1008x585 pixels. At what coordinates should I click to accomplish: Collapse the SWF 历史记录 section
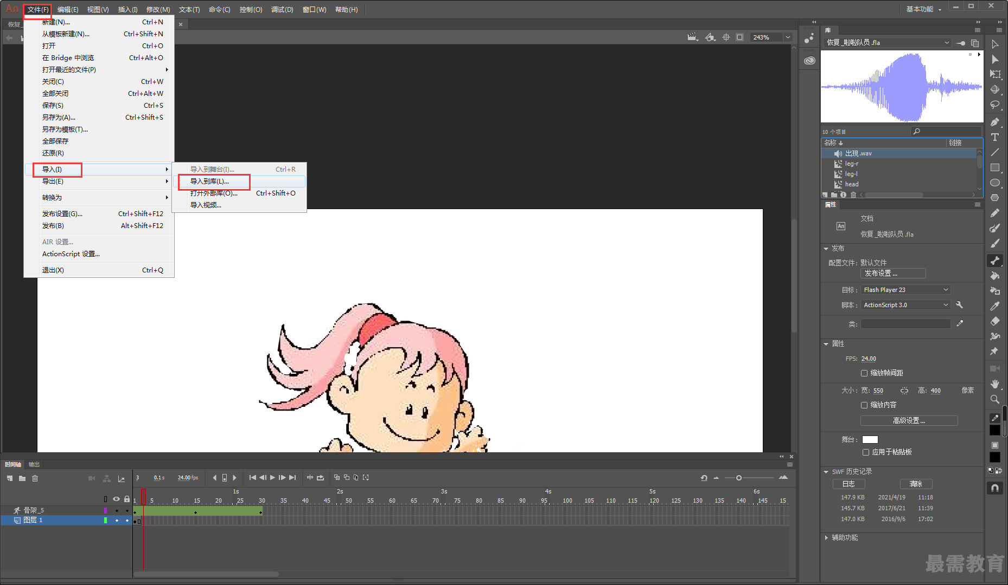(826, 472)
